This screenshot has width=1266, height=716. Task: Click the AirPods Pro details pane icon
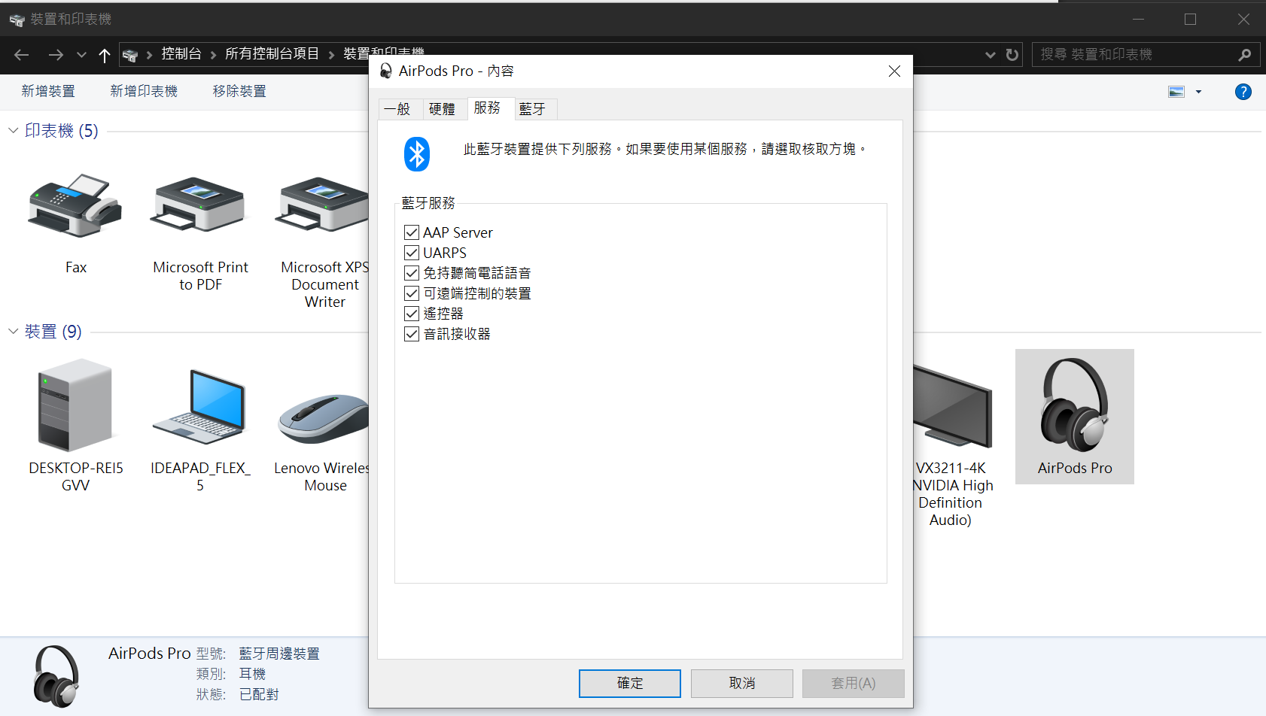point(57,676)
